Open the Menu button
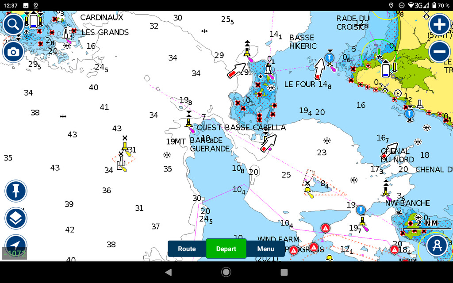Image resolution: width=453 pixels, height=283 pixels. pyautogui.click(x=265, y=249)
